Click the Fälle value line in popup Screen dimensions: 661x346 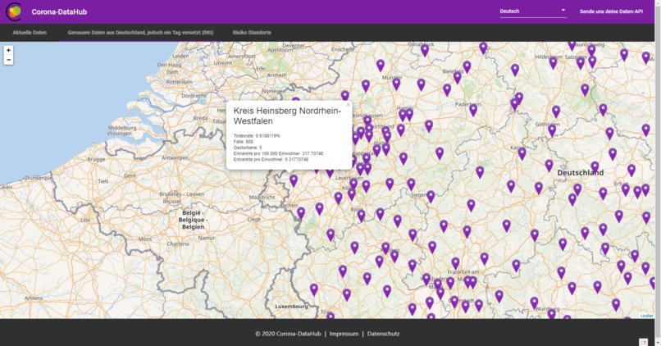coord(244,142)
